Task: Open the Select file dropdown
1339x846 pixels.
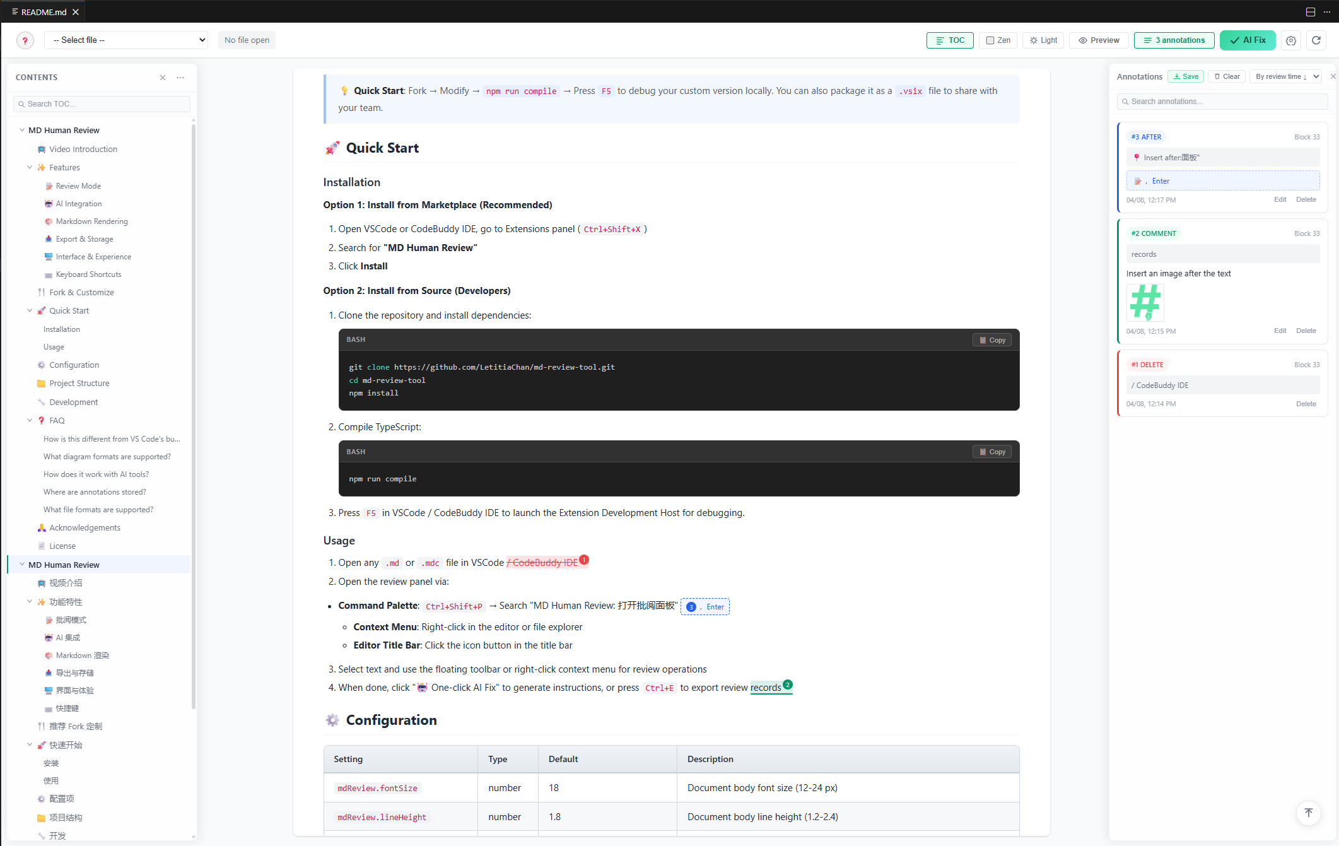Action: click(x=126, y=40)
